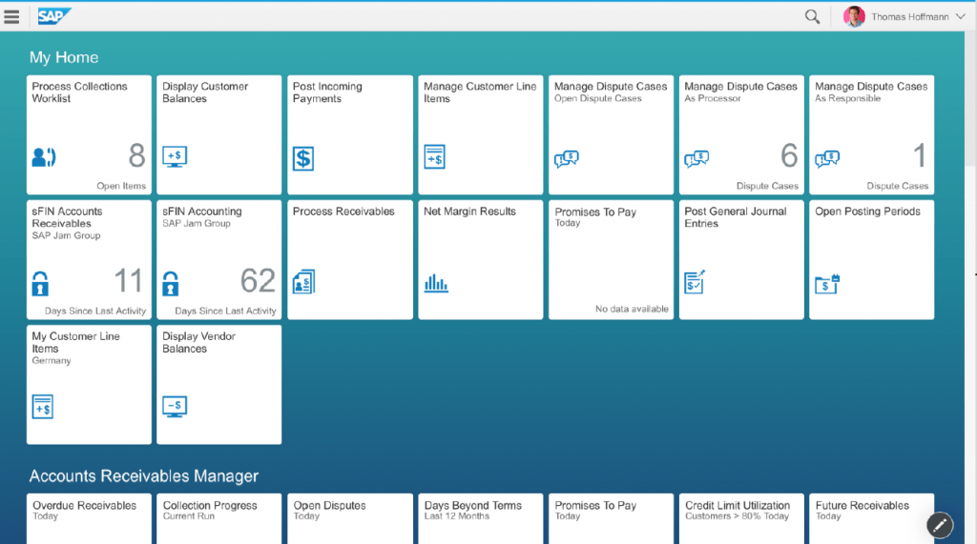The height and width of the screenshot is (544, 977).
Task: Open the Process Collections Worklist tile title
Action: point(80,92)
